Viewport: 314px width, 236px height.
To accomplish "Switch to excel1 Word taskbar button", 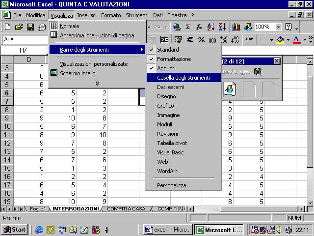I will pos(168,230).
